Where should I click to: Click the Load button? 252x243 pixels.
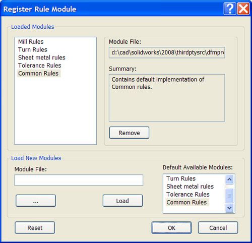pyautogui.click(x=122, y=201)
